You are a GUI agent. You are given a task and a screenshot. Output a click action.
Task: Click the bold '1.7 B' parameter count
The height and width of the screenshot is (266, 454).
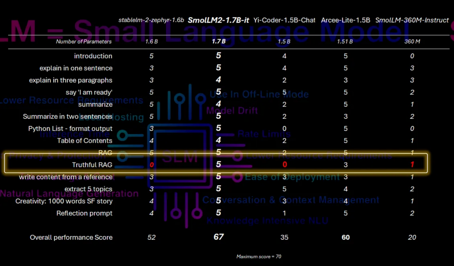pos(218,42)
